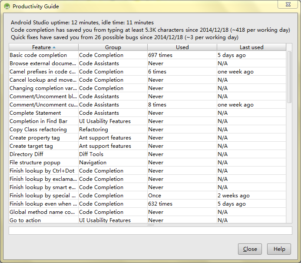Select the Global method name co... row
The width and height of the screenshot is (301, 263).
[x=147, y=212]
